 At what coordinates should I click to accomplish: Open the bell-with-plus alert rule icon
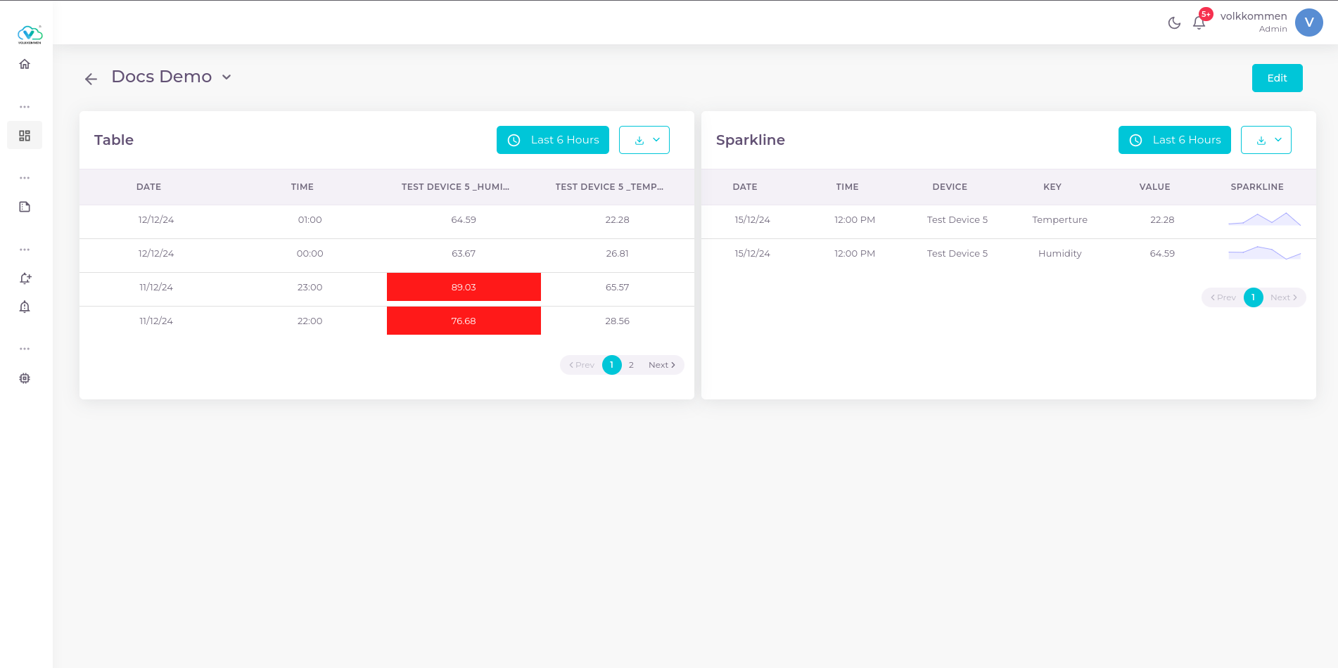(x=25, y=278)
